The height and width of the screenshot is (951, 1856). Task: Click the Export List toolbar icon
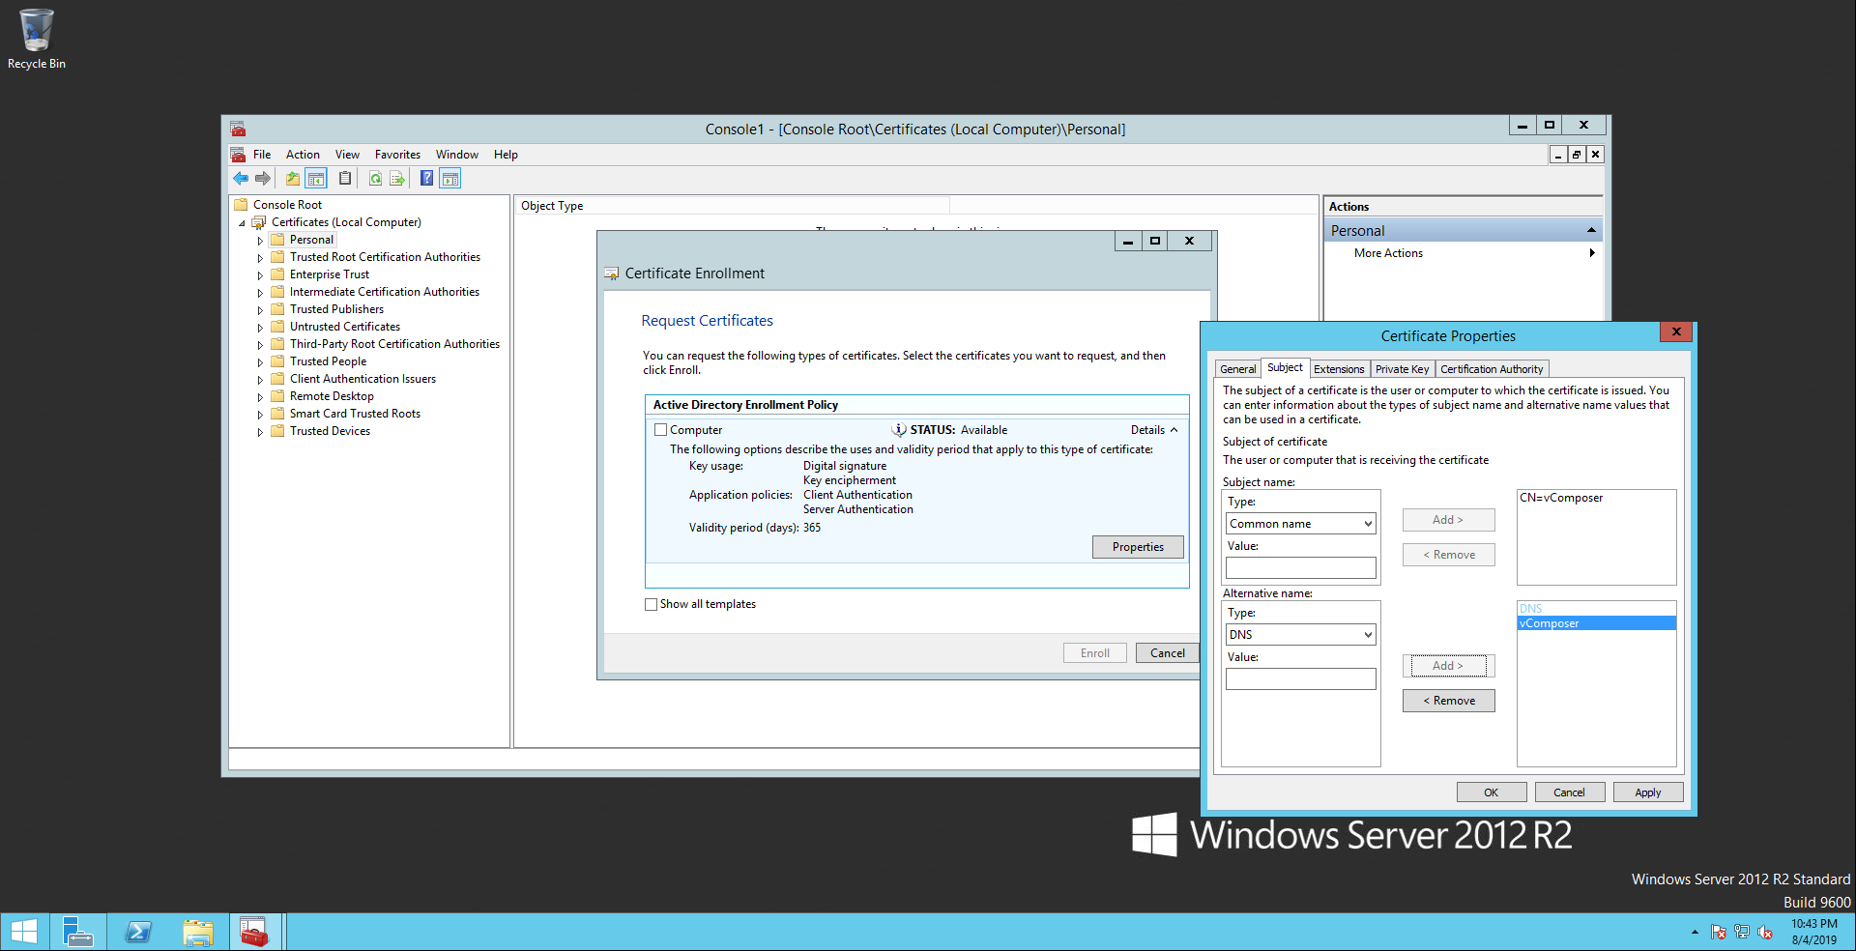397,179
